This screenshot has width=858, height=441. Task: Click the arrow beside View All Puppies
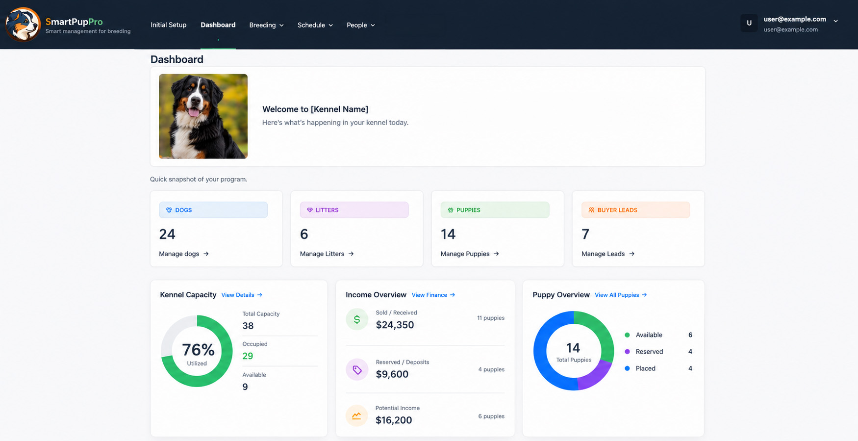point(644,295)
